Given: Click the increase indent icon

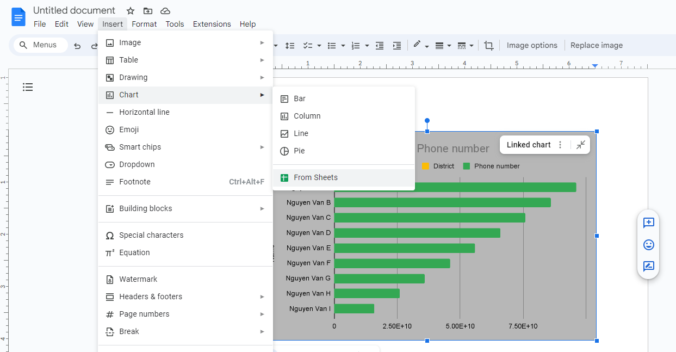Looking at the screenshot, I should pos(397,46).
